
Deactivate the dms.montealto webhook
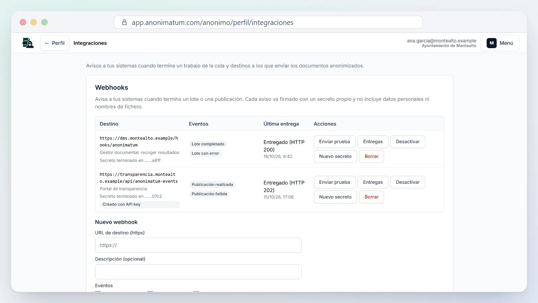click(x=408, y=142)
